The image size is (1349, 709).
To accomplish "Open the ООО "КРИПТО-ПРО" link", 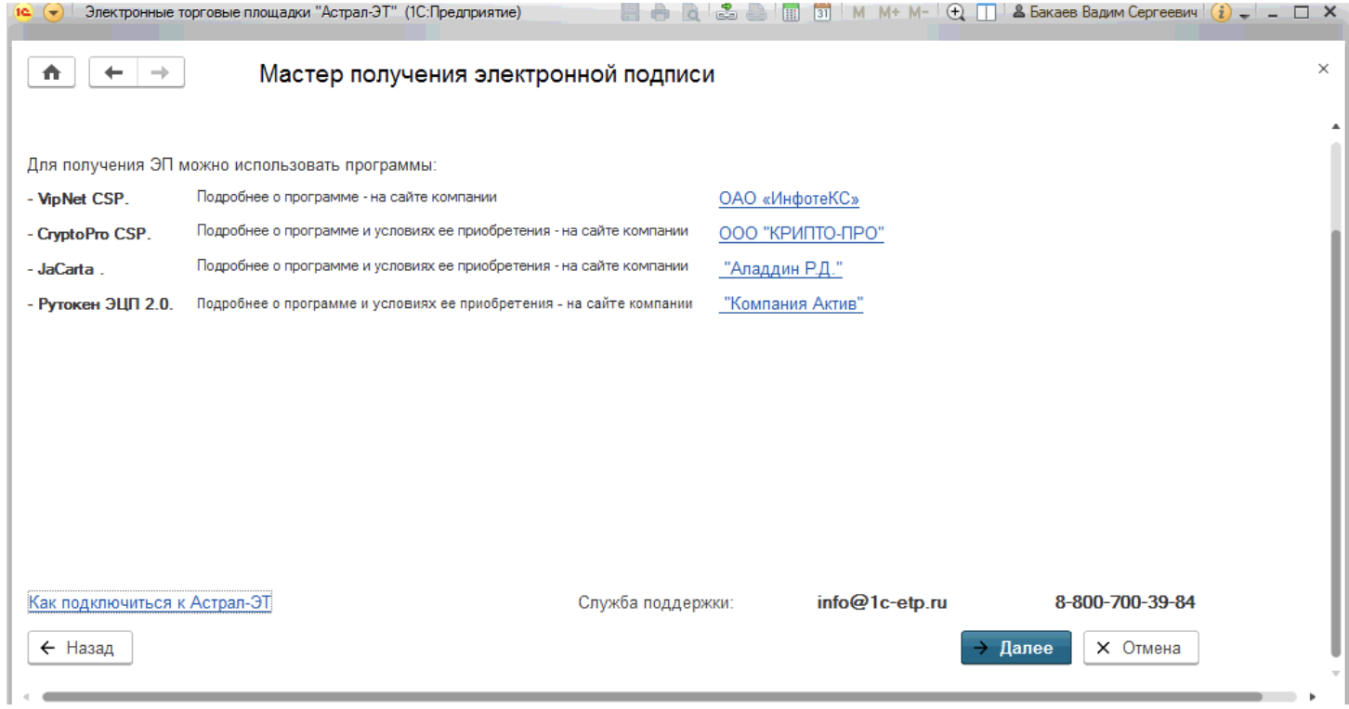I will pyautogui.click(x=802, y=234).
